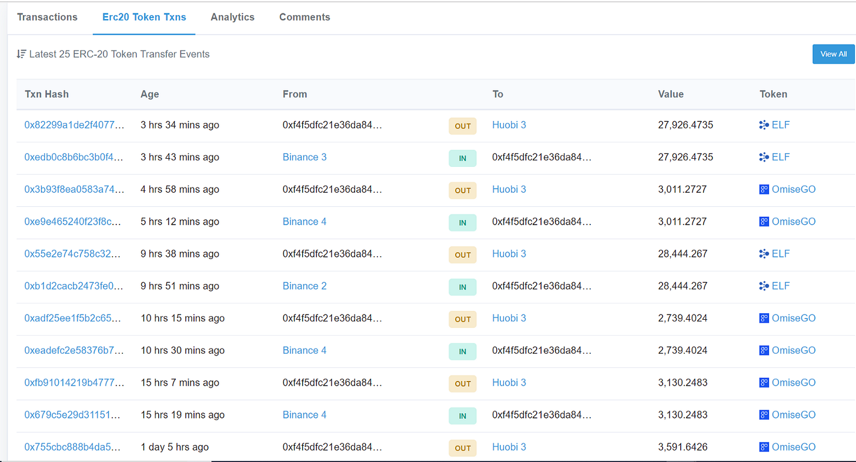The height and width of the screenshot is (462, 856).
Task: Click OmiseGO icon in 1 day 5 hrs row
Action: pos(764,447)
